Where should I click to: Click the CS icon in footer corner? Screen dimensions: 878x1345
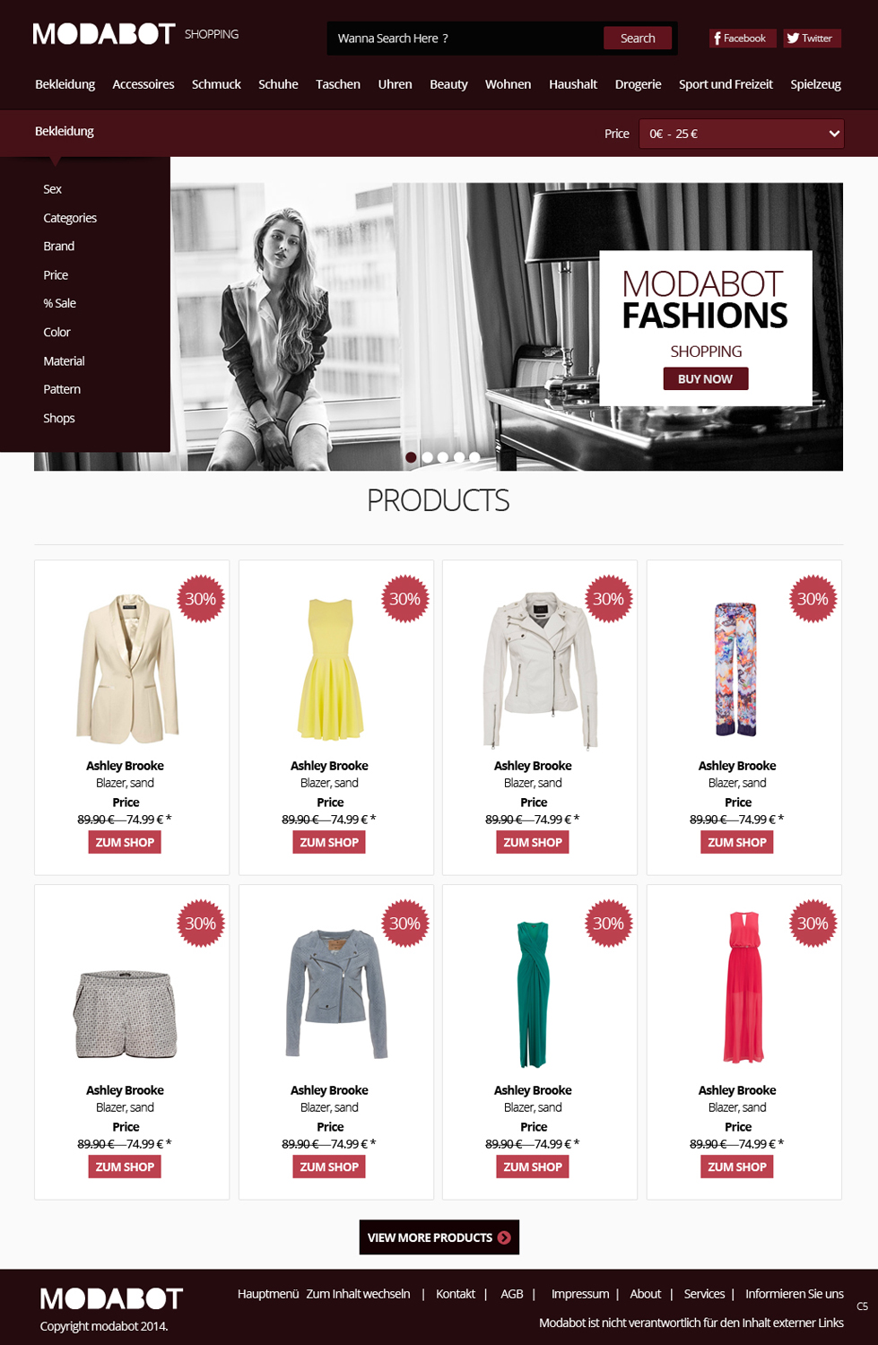tap(862, 1306)
